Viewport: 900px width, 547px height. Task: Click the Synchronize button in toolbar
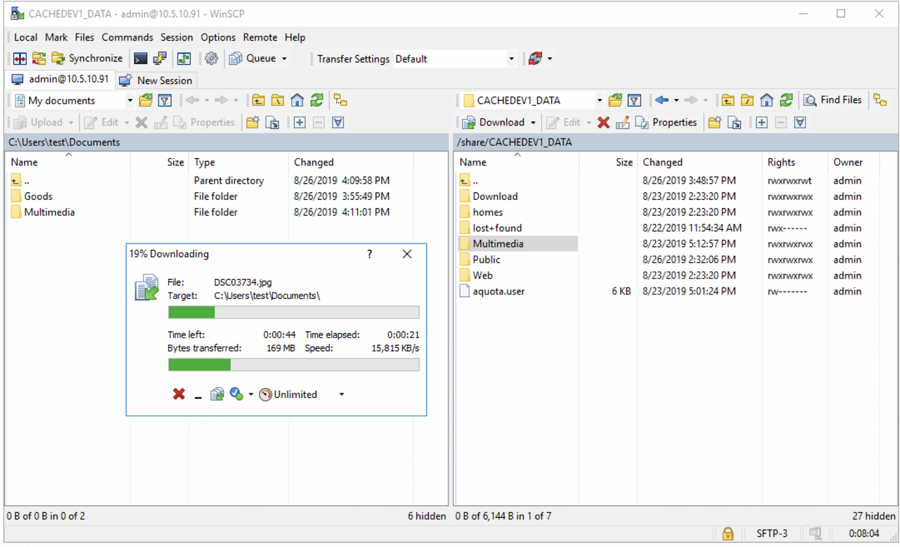87,59
